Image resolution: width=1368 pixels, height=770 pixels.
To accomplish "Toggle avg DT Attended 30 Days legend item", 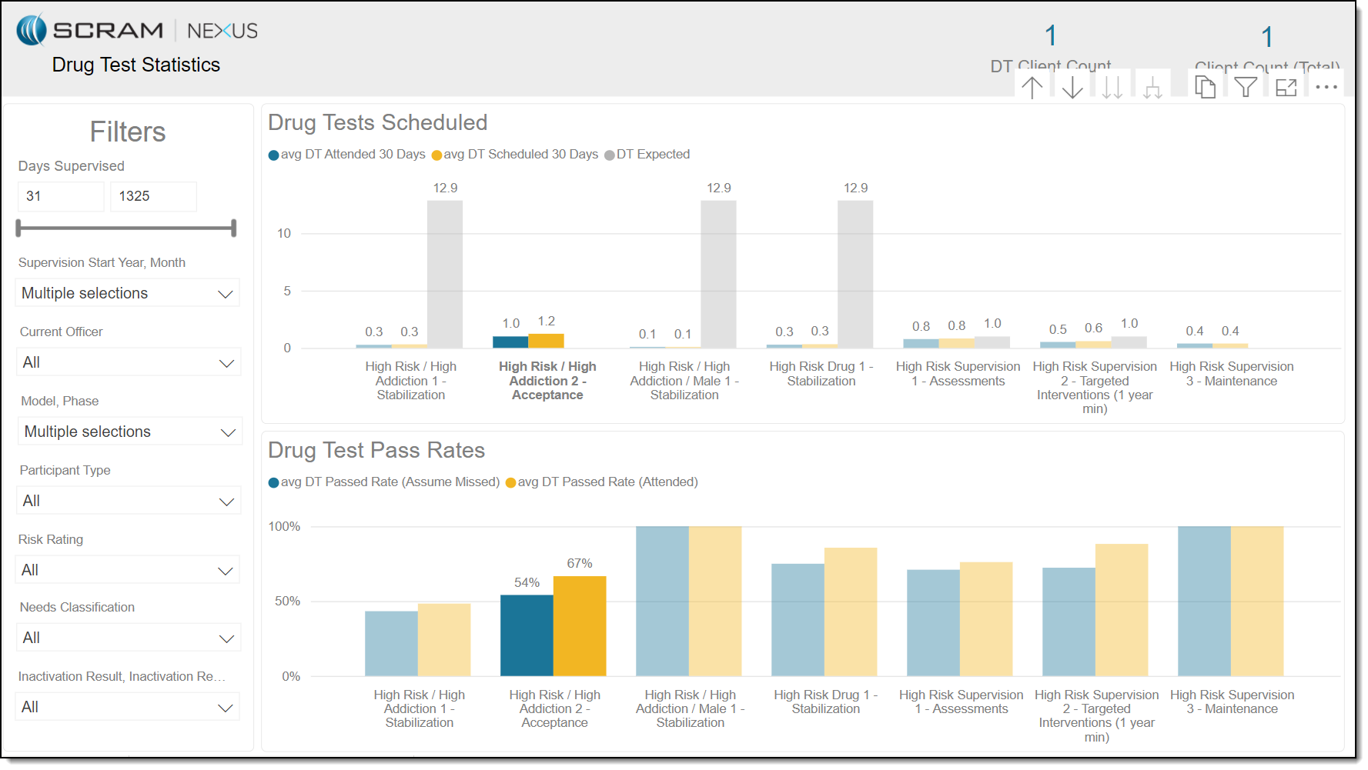I will [347, 155].
